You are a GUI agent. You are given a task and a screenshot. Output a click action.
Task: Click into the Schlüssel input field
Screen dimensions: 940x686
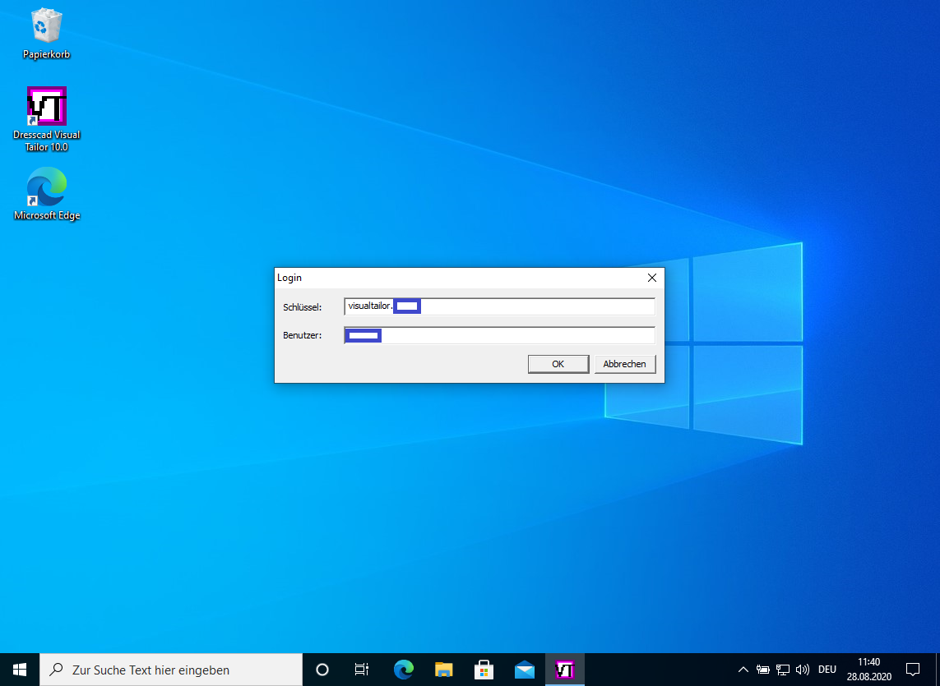tap(535, 306)
